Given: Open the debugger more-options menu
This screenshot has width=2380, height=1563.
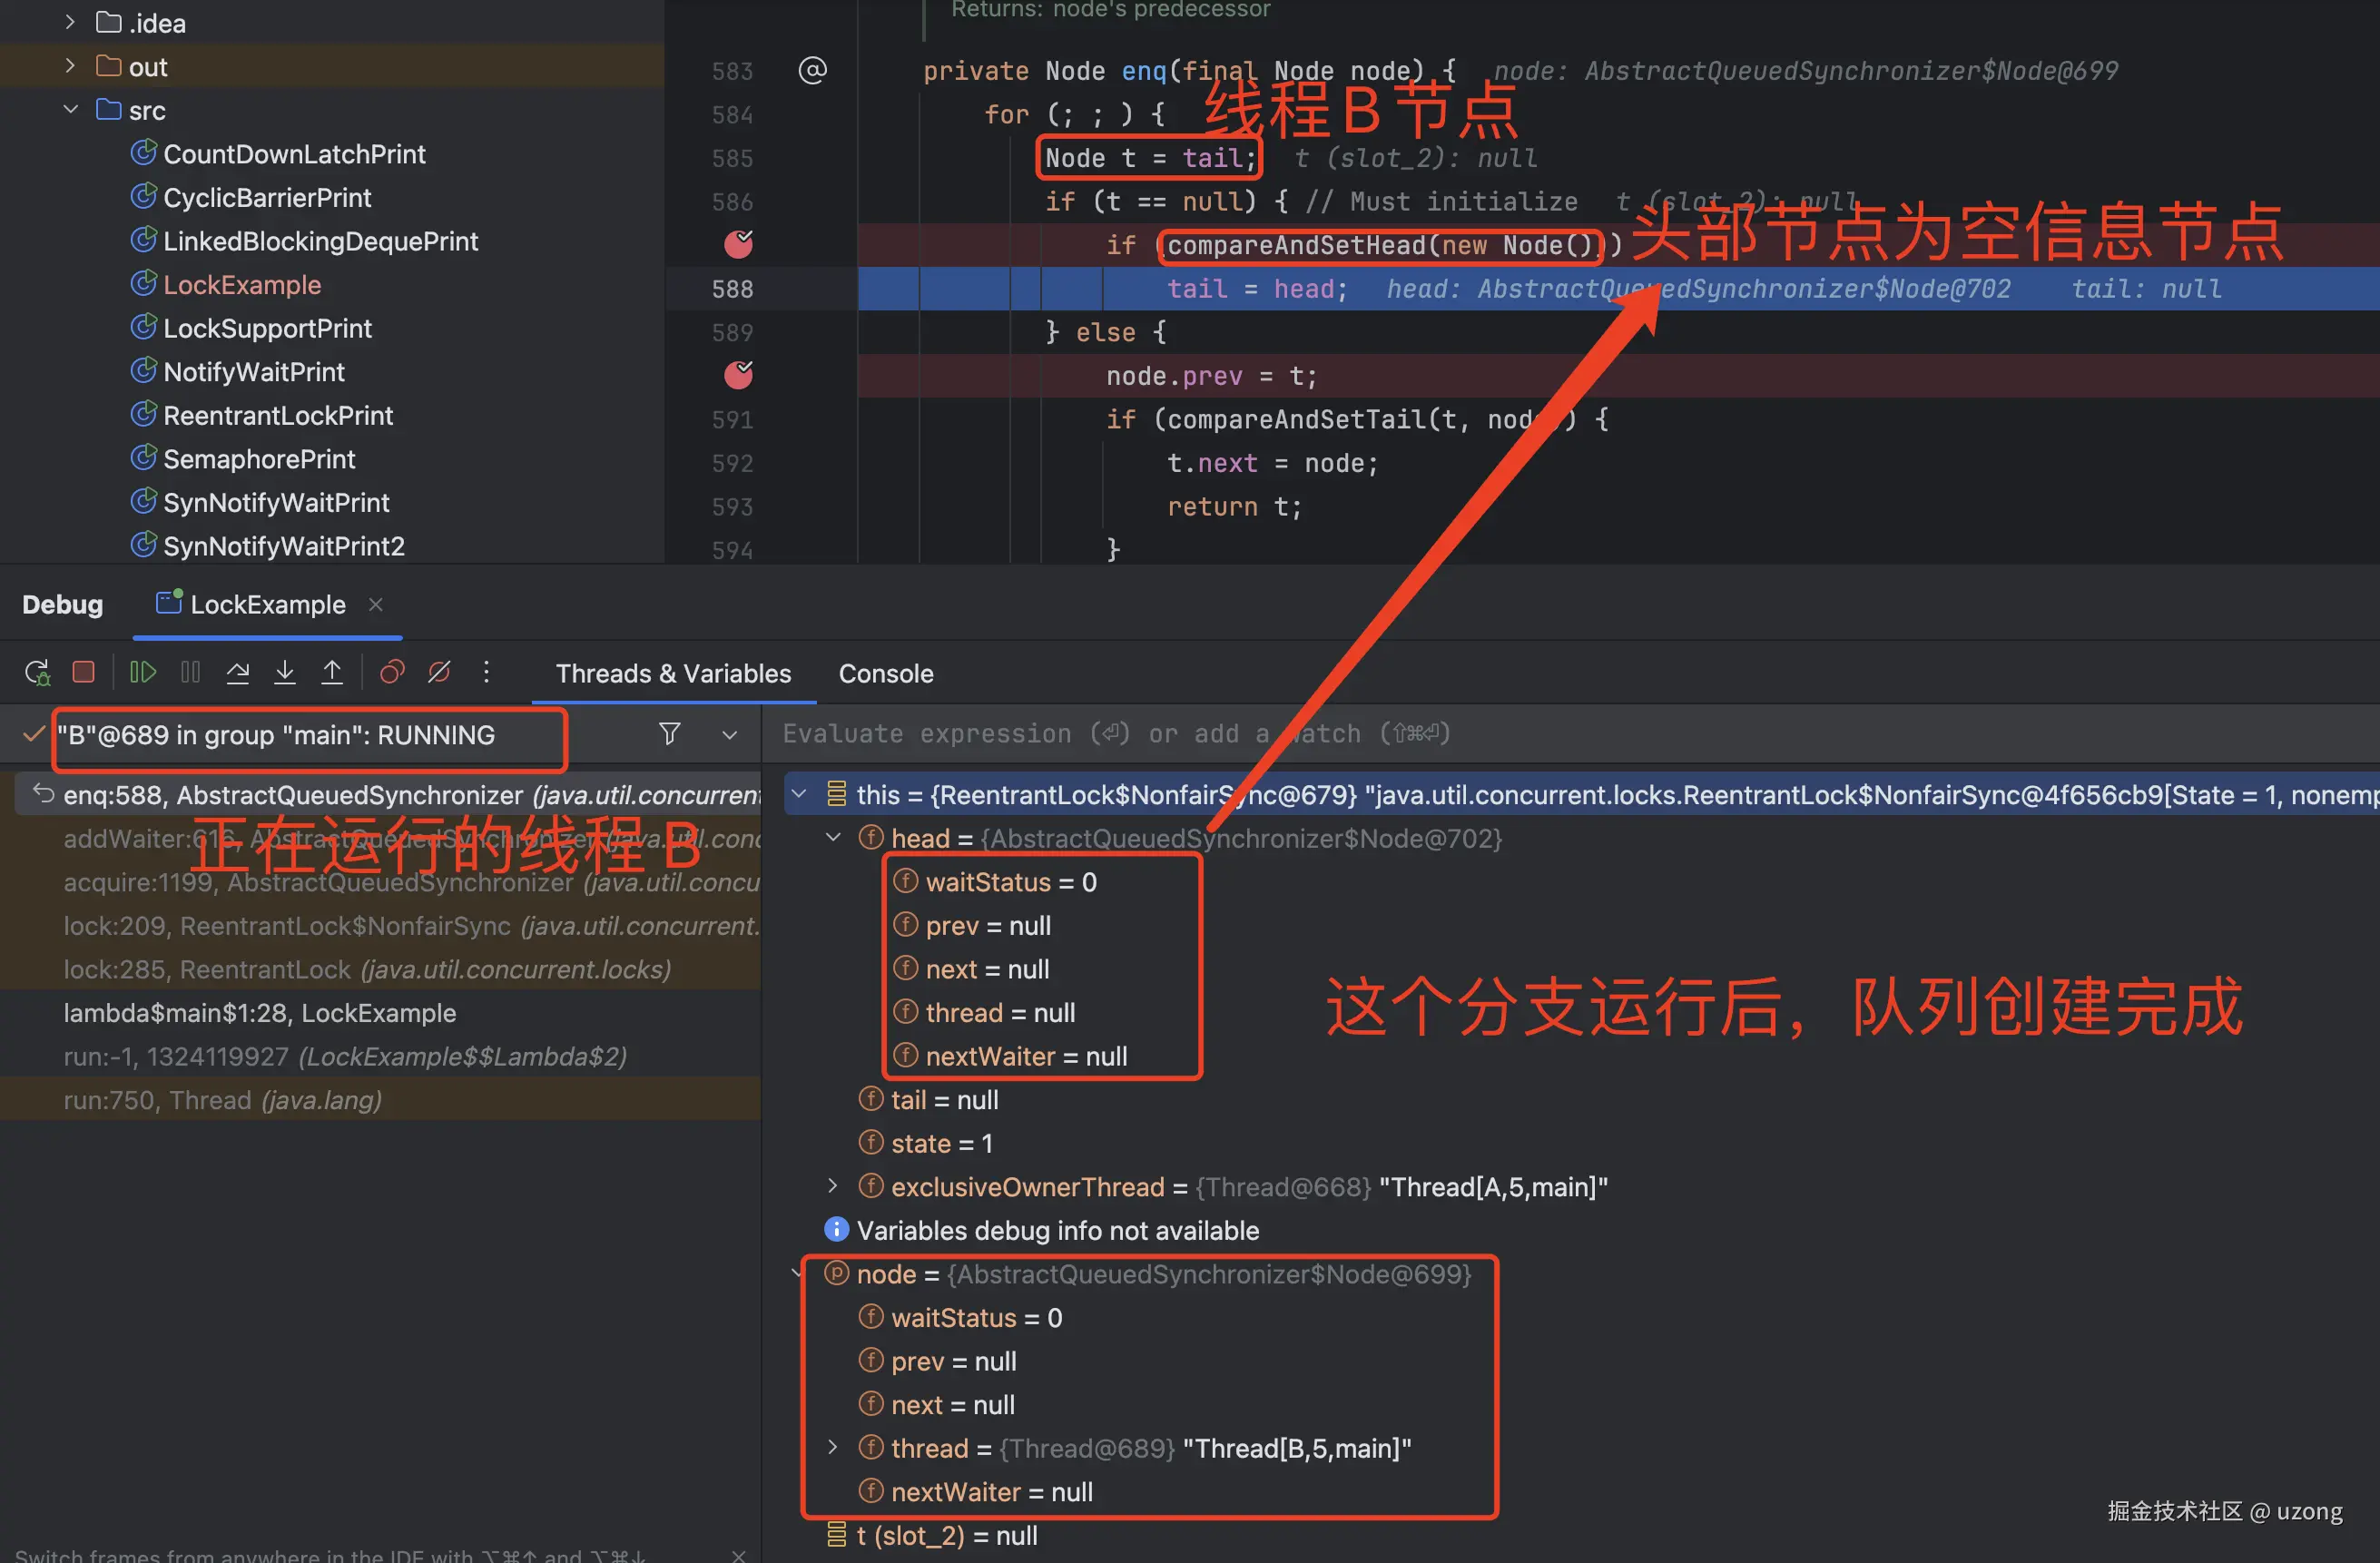Looking at the screenshot, I should [487, 672].
